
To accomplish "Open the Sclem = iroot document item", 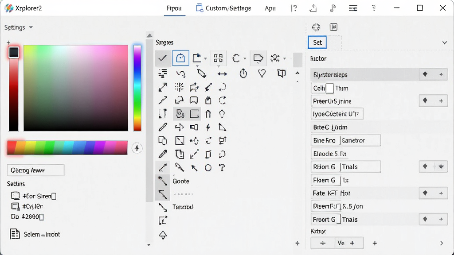I will coord(35,234).
